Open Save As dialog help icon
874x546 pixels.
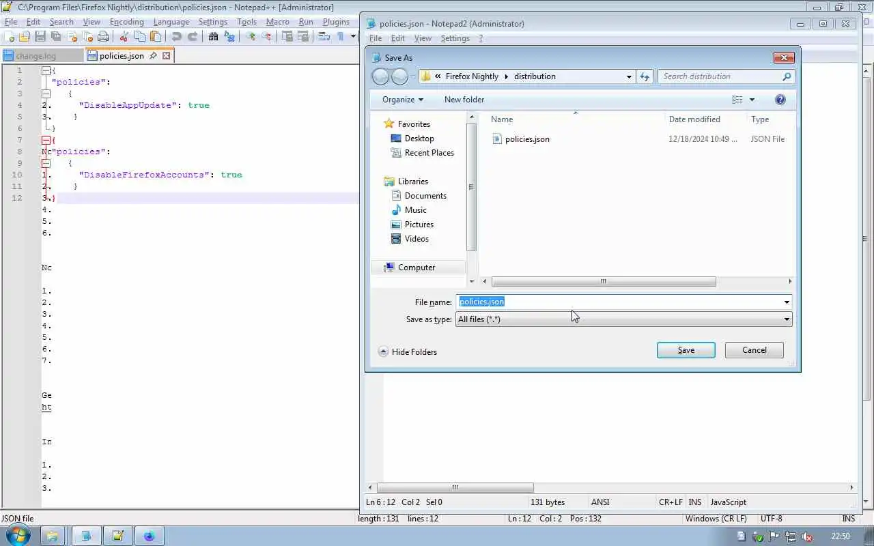pos(780,100)
